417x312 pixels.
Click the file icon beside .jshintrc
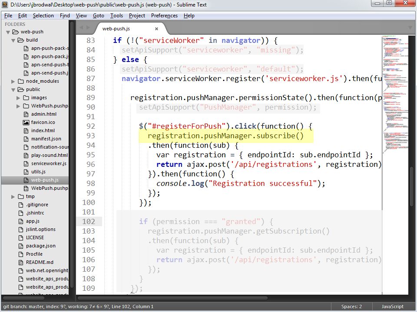pos(21,213)
